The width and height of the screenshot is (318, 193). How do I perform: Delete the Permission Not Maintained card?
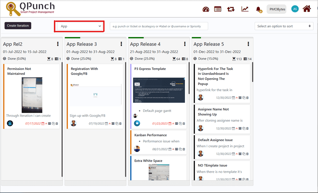pos(57,124)
